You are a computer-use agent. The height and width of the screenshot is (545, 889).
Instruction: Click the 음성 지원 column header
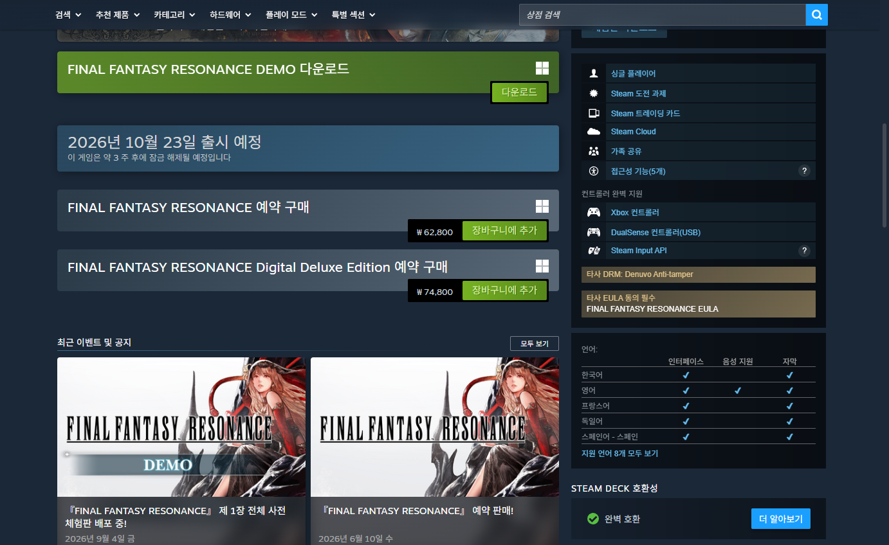click(x=737, y=361)
